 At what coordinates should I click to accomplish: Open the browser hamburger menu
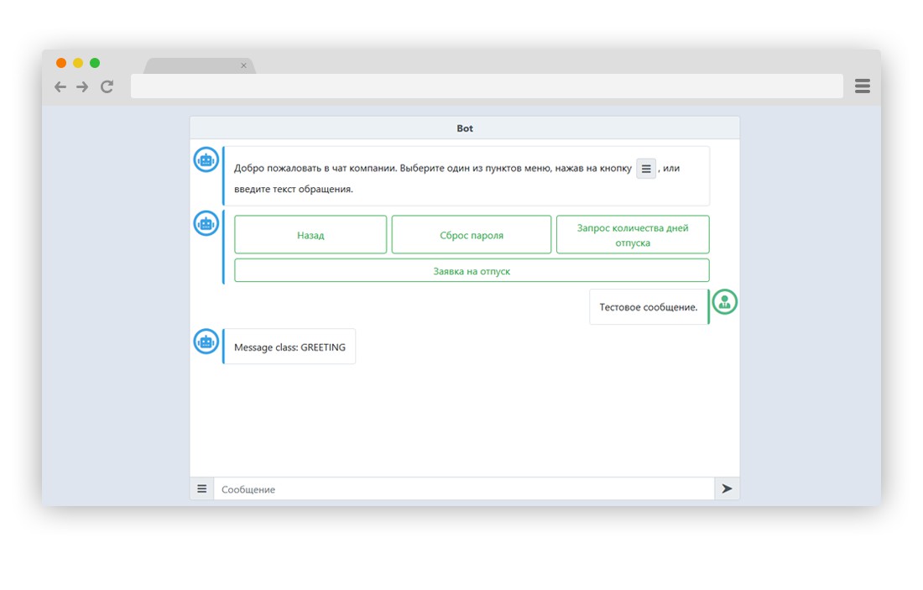863,86
